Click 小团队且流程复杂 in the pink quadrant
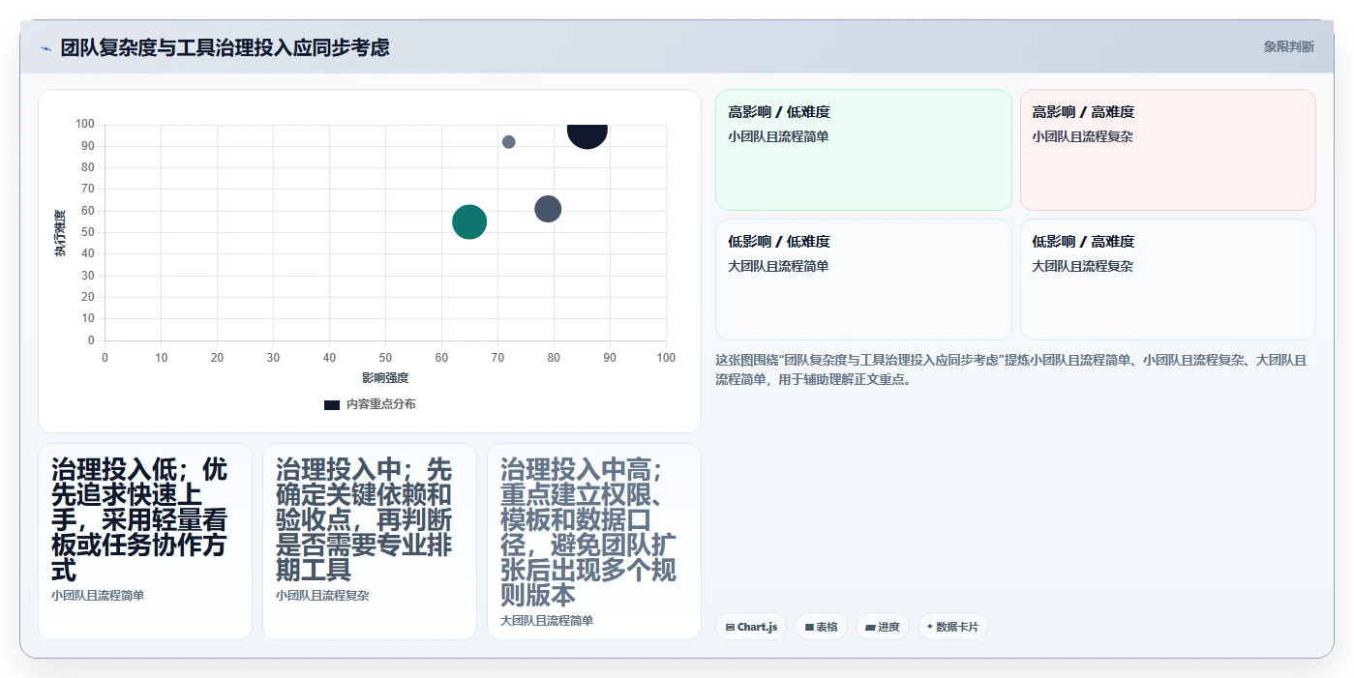The width and height of the screenshot is (1354, 678). coord(1082,136)
